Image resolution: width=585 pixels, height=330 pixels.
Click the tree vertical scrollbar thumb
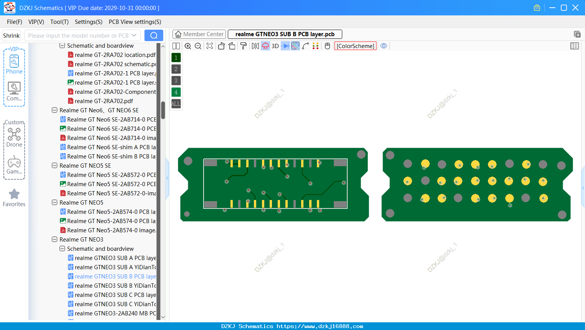pyautogui.click(x=163, y=110)
